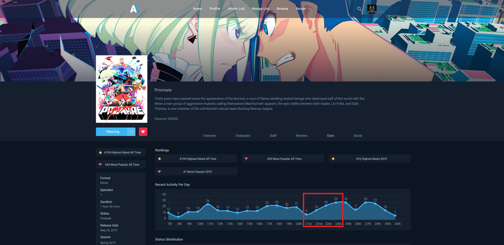Click heart icon in Rankings #54 card
Screen dimensions: 504x245
click(246, 158)
